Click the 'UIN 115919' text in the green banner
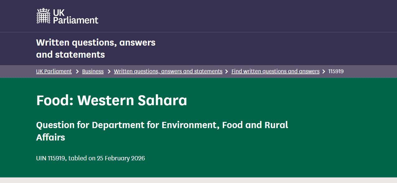 coord(51,158)
